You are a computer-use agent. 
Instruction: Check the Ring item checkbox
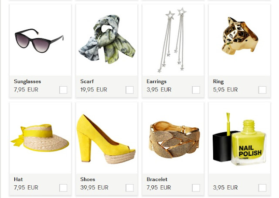(262, 90)
